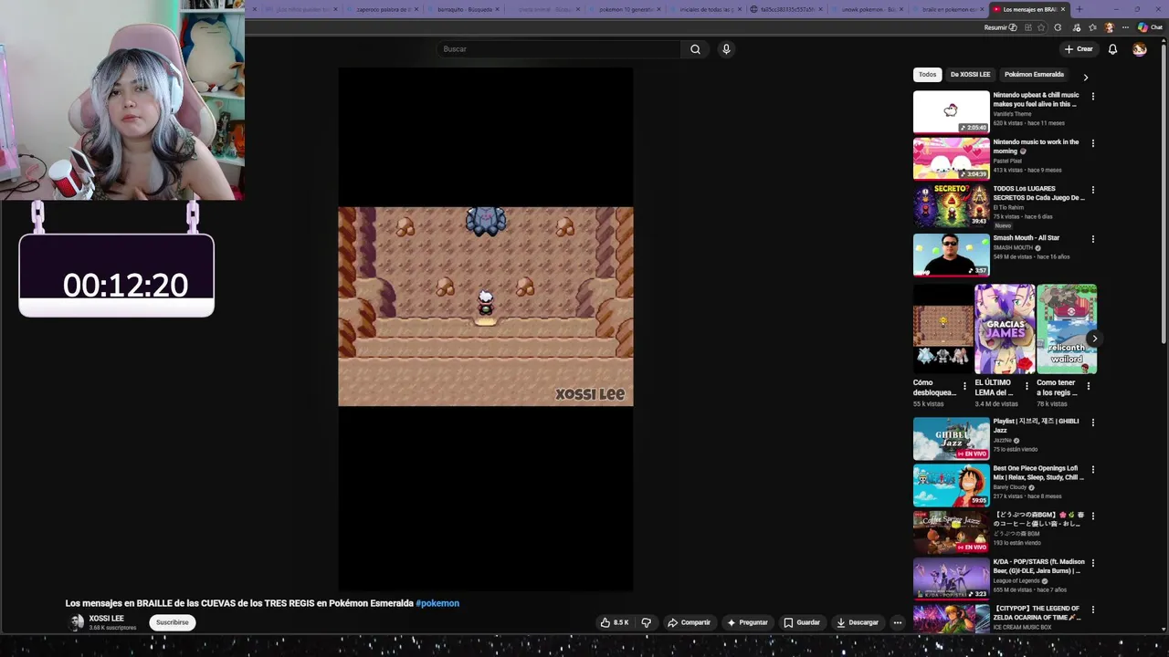Click Resumir in the browser address bar
The width and height of the screenshot is (1169, 657).
(x=1001, y=27)
